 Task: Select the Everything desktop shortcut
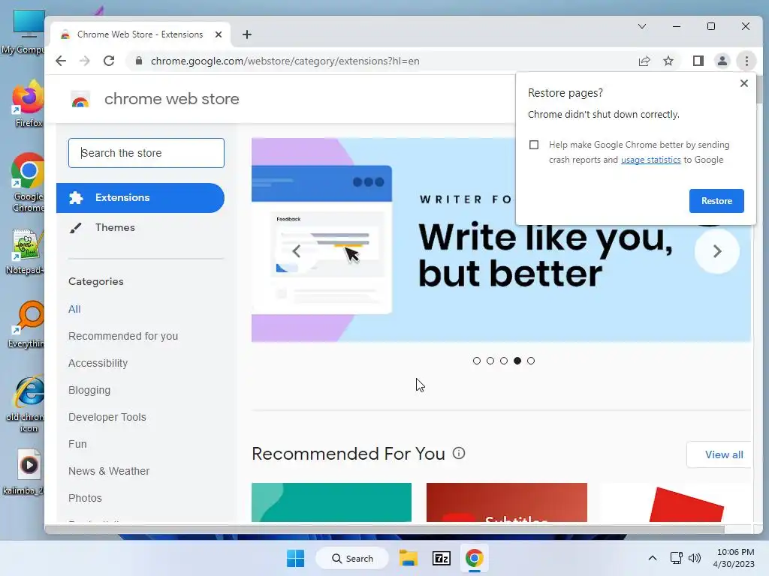click(x=26, y=324)
